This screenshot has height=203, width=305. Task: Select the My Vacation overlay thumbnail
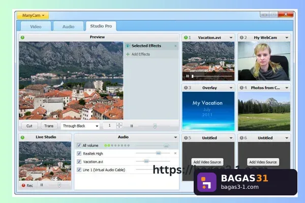click(x=208, y=111)
